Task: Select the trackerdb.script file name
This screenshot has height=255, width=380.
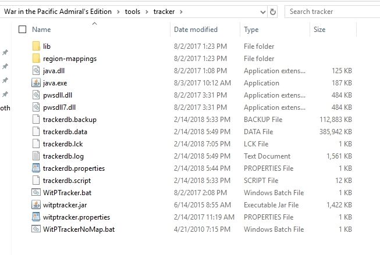Action: click(x=67, y=181)
